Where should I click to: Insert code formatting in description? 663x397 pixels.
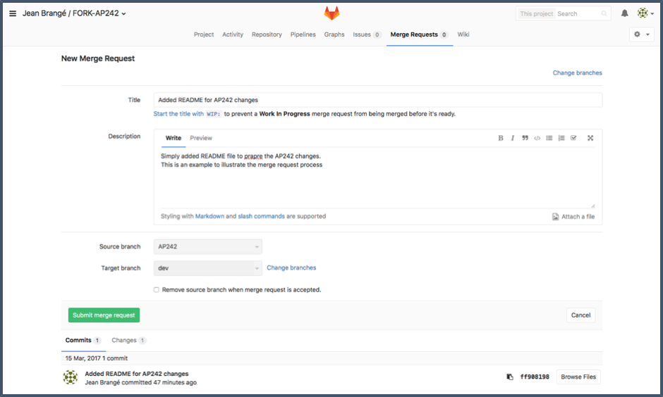537,138
